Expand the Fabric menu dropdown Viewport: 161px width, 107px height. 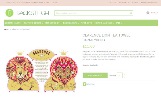[18, 23]
